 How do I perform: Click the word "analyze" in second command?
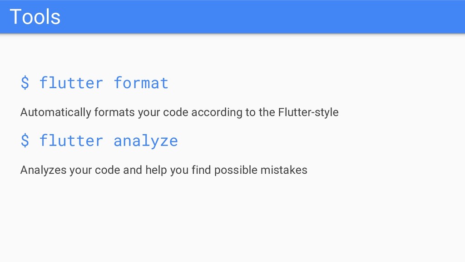(x=146, y=141)
